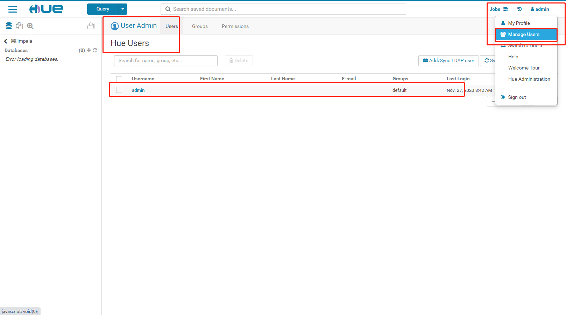Image resolution: width=566 pixels, height=315 pixels.
Task: Click Add/Sync LDAP user button
Action: tap(448, 60)
